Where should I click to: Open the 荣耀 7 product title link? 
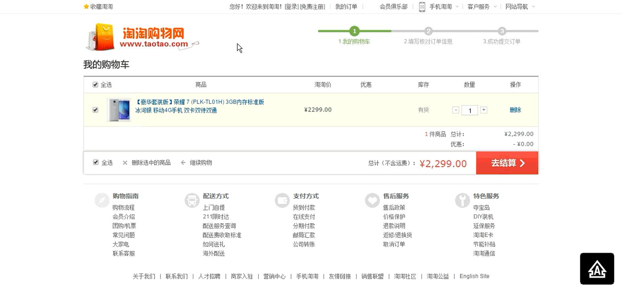pyautogui.click(x=200, y=106)
